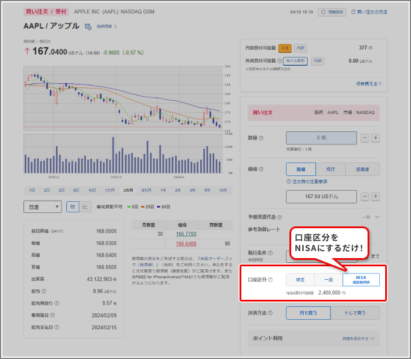Viewport: 411px width, 359px height.
Task: Select 円で買う settlement method
Action: 308,313
